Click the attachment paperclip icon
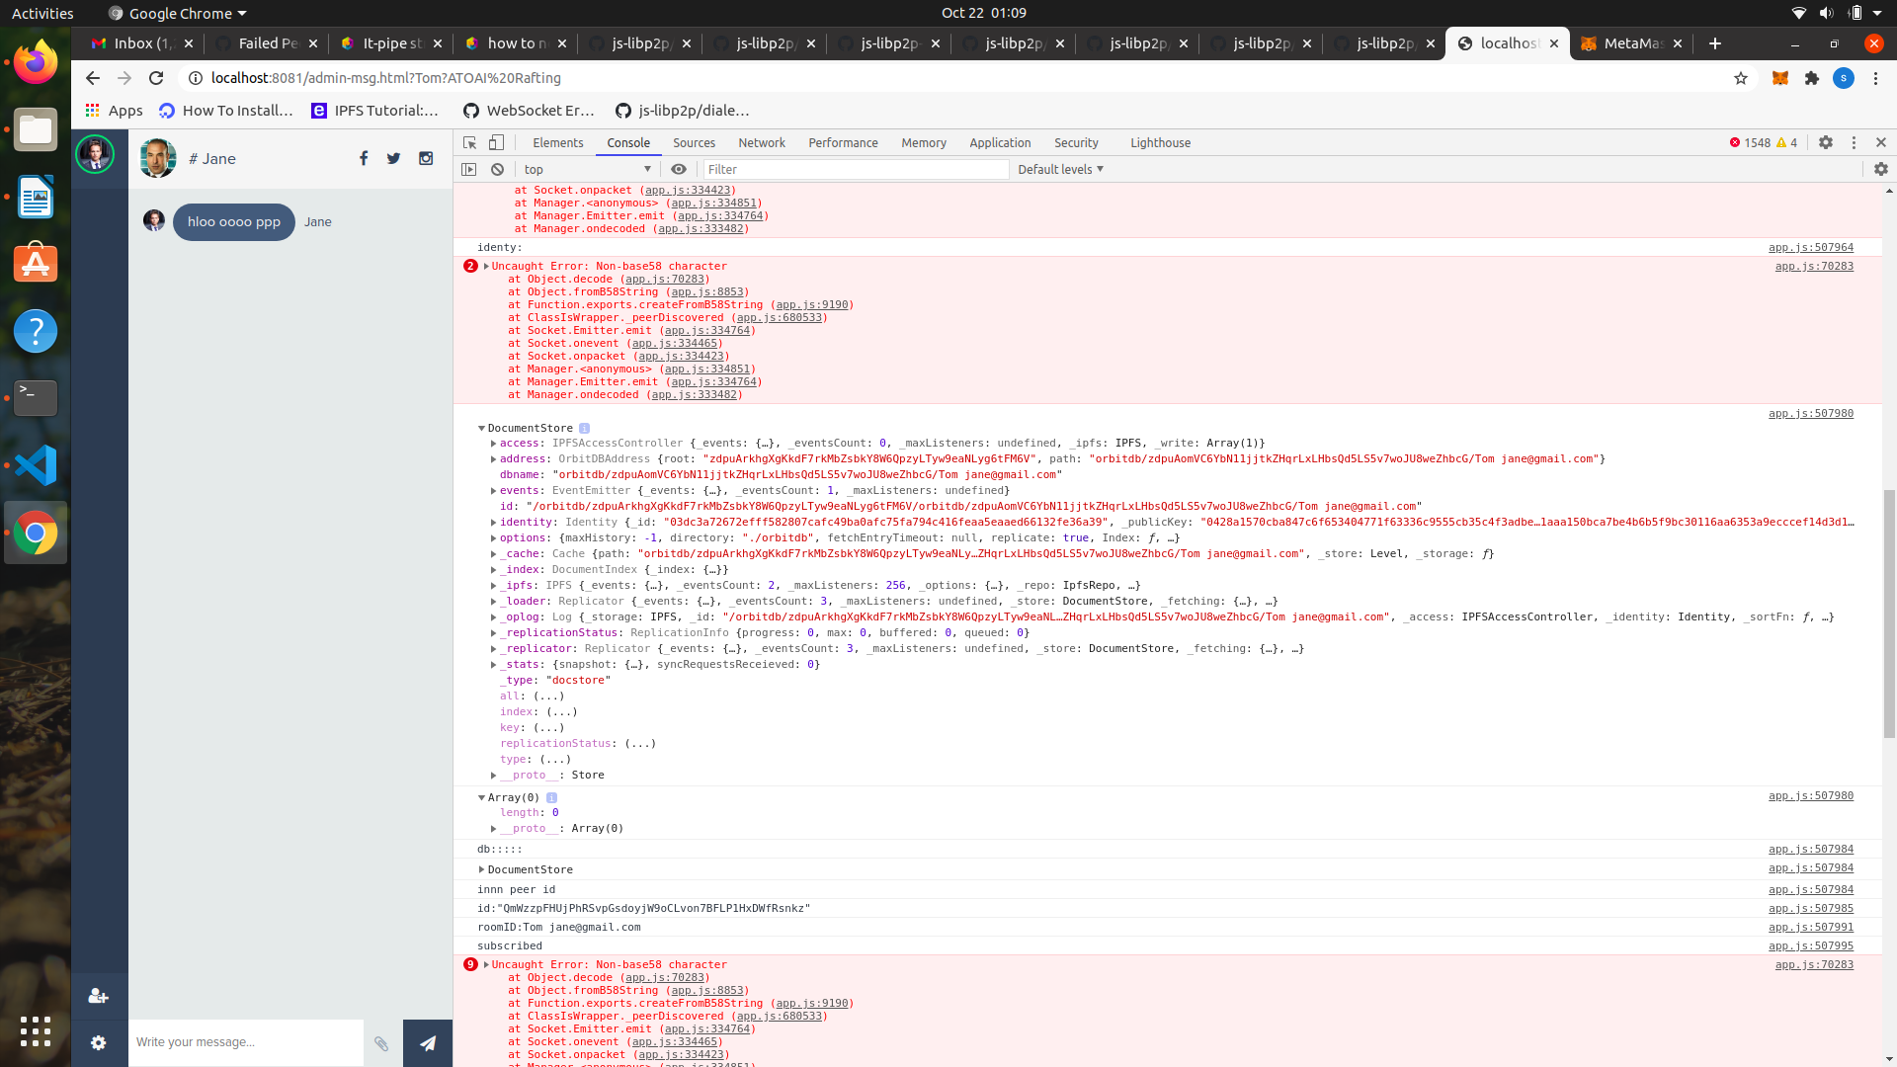Image resolution: width=1897 pixels, height=1067 pixels. point(381,1043)
